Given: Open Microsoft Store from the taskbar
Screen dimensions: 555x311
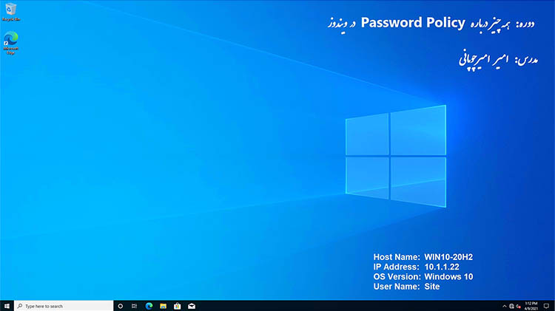Looking at the screenshot, I should 178,306.
